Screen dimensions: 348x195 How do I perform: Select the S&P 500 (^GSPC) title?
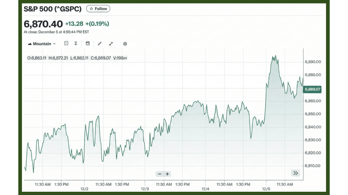52,9
